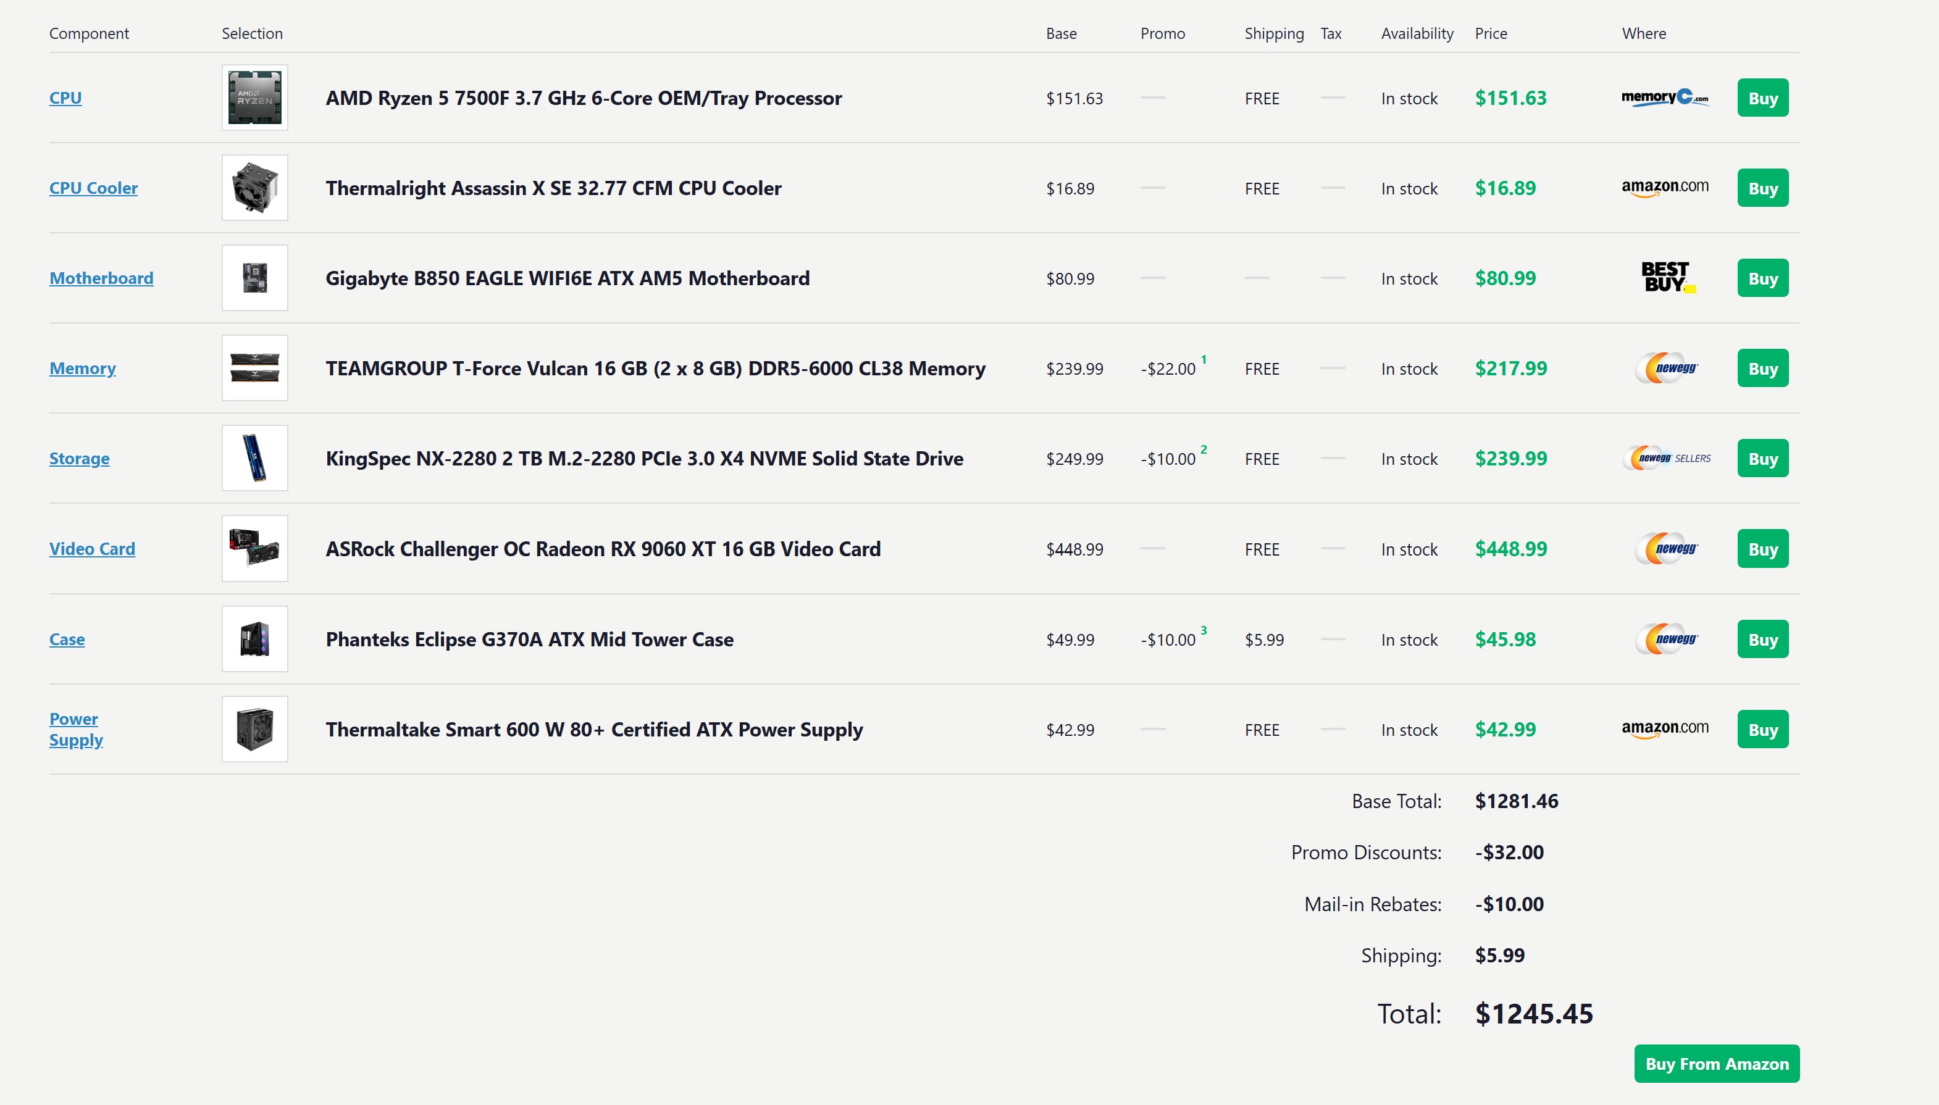Buy the Thermaltake Smart 600 W supply
Screen dimensions: 1939x1105
click(x=1763, y=730)
